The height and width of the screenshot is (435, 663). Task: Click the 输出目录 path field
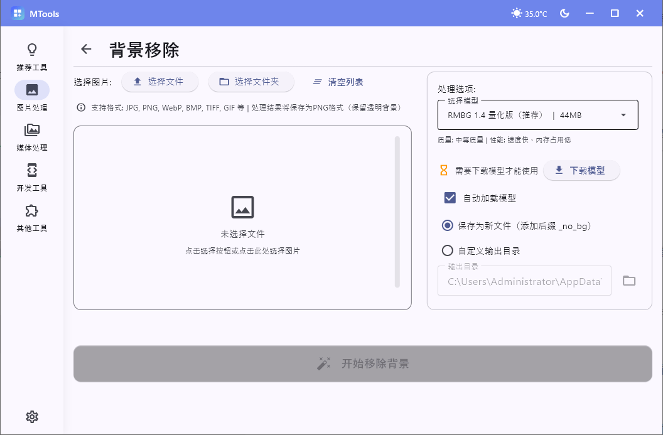pyautogui.click(x=524, y=281)
